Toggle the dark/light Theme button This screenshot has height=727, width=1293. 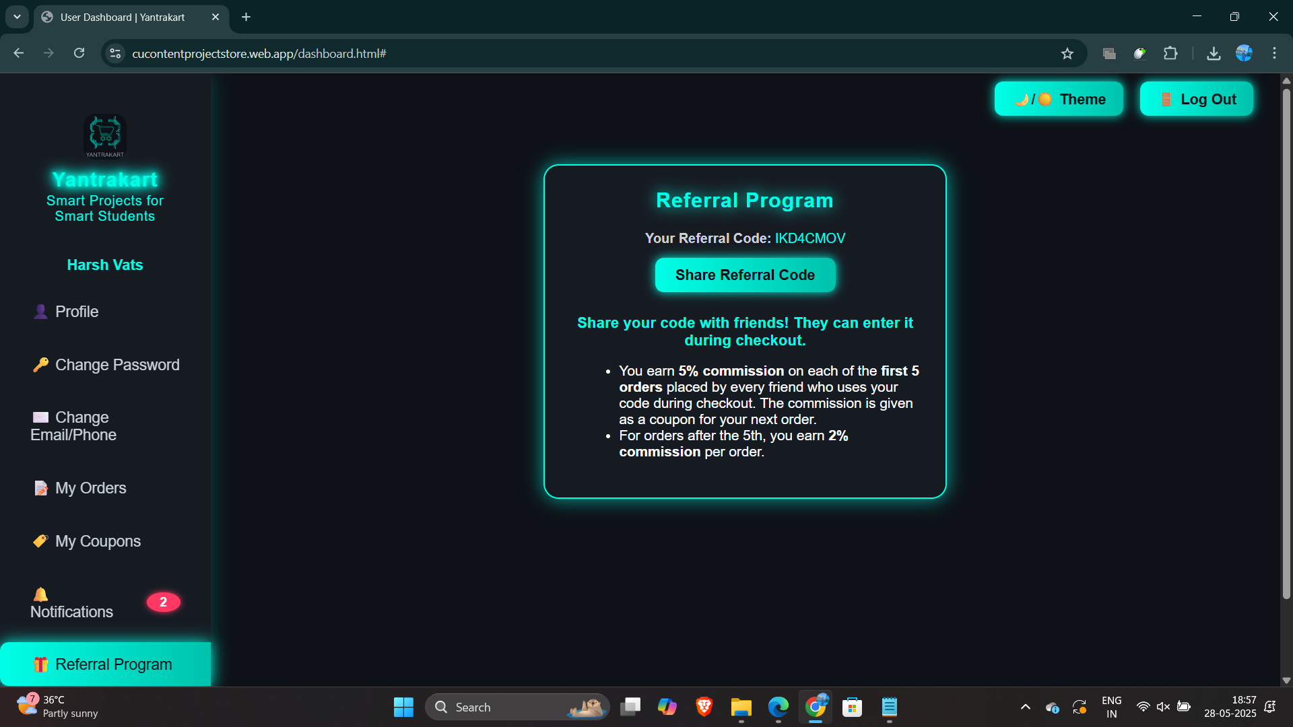coord(1059,99)
